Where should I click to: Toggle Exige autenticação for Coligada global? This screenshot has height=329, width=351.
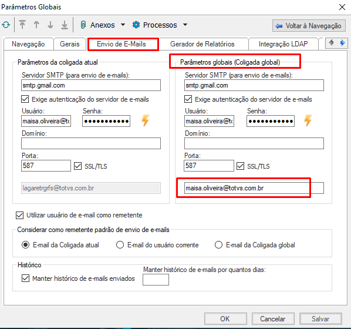tap(188, 99)
